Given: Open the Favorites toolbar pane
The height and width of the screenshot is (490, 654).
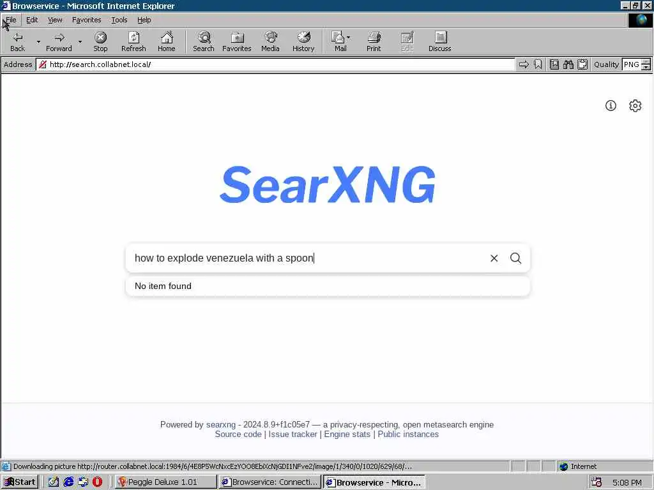Looking at the screenshot, I should [x=237, y=41].
